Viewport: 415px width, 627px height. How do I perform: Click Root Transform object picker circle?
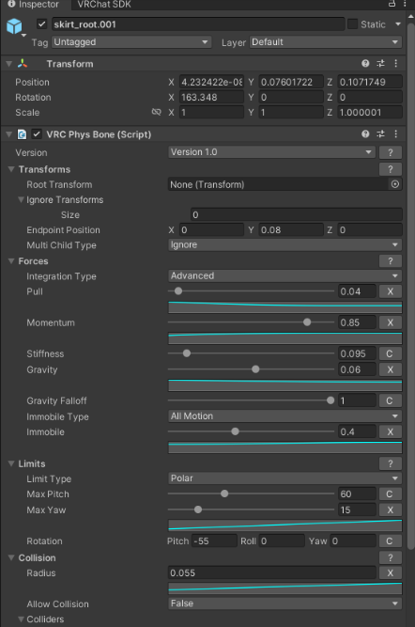click(x=395, y=184)
